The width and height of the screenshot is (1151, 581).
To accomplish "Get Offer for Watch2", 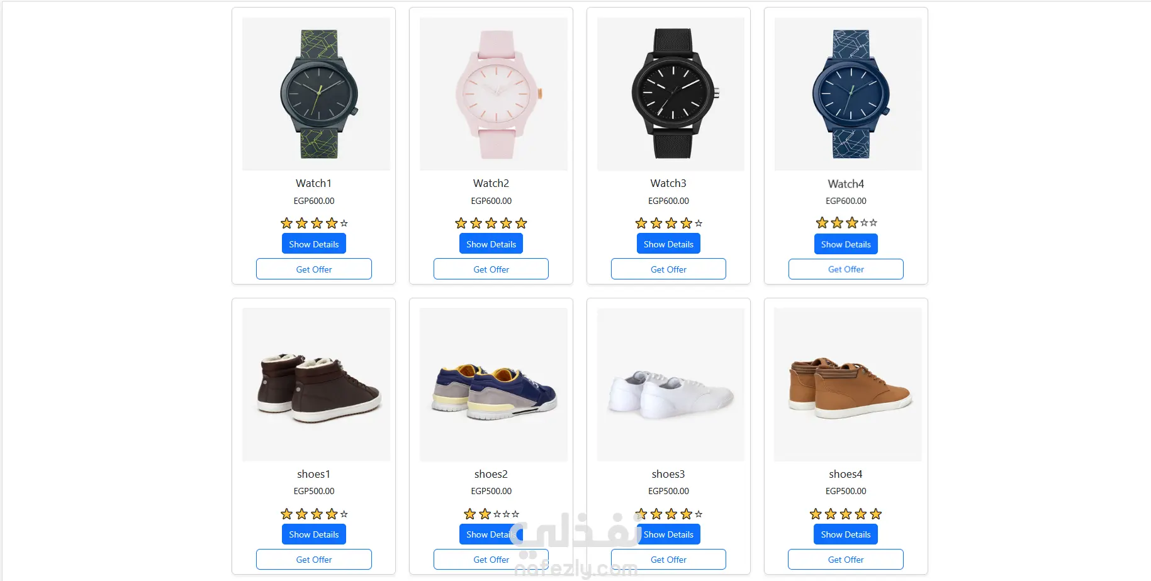I will pos(491,269).
